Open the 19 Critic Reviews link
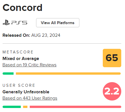125x112 pixels. click(29, 65)
